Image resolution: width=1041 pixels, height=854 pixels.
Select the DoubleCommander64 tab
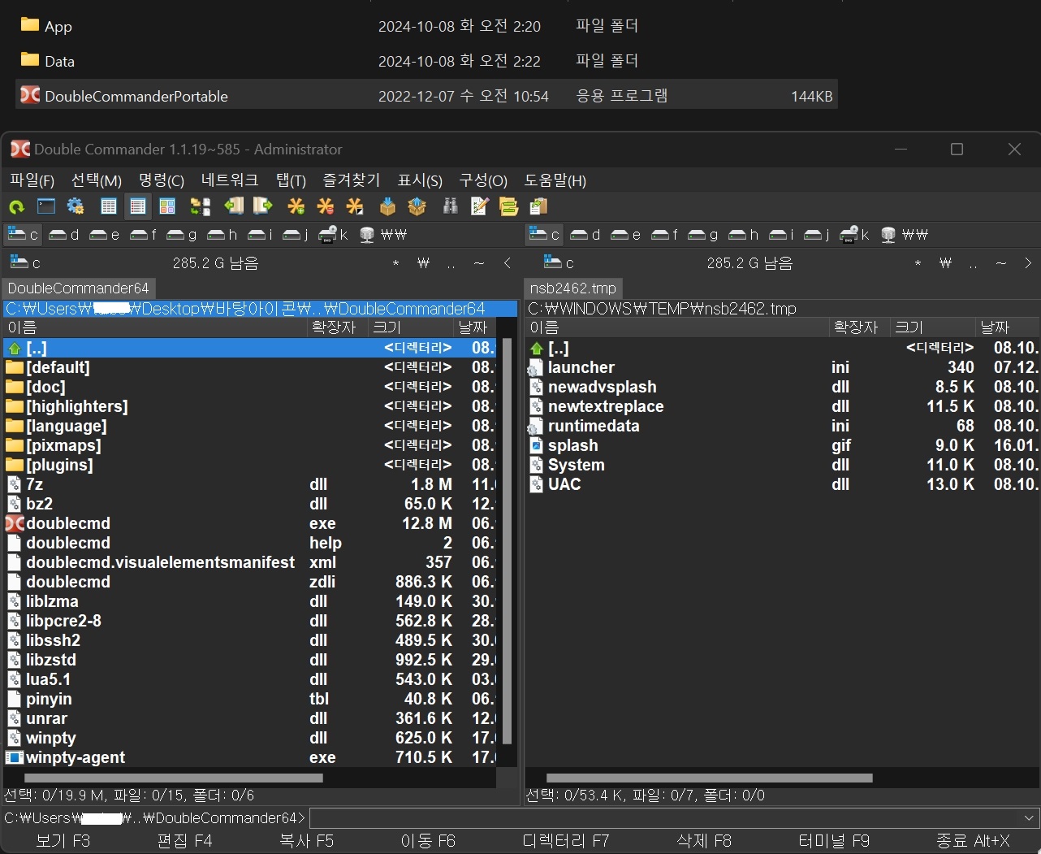pos(79,288)
